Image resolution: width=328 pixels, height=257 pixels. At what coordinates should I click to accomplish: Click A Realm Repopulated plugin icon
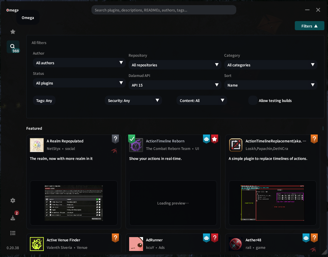[x=37, y=145]
